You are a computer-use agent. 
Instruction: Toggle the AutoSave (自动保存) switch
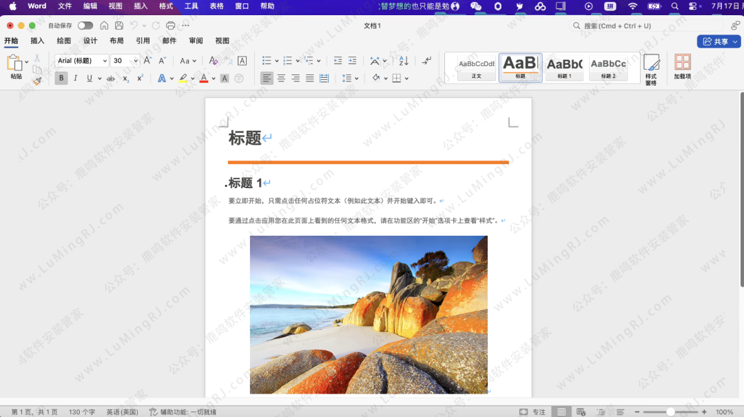[x=85, y=26]
